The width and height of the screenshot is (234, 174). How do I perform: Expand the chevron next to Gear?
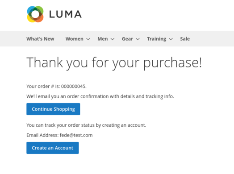point(138,39)
